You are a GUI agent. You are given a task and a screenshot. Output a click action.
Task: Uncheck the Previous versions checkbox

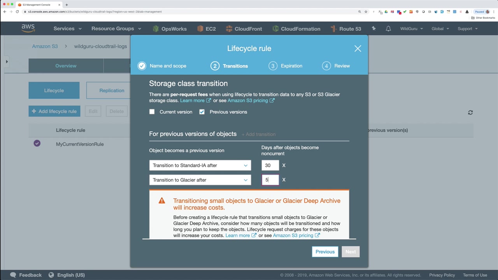tap(202, 112)
